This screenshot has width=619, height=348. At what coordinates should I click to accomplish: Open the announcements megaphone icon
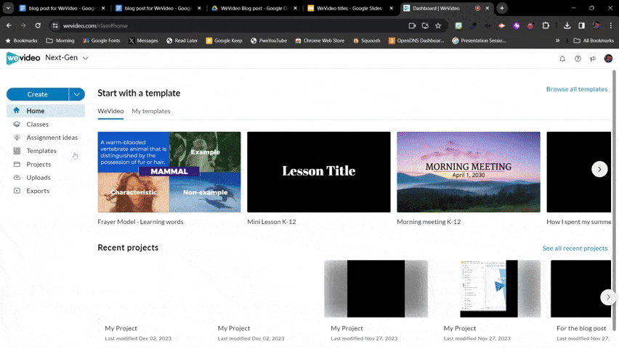[593, 59]
